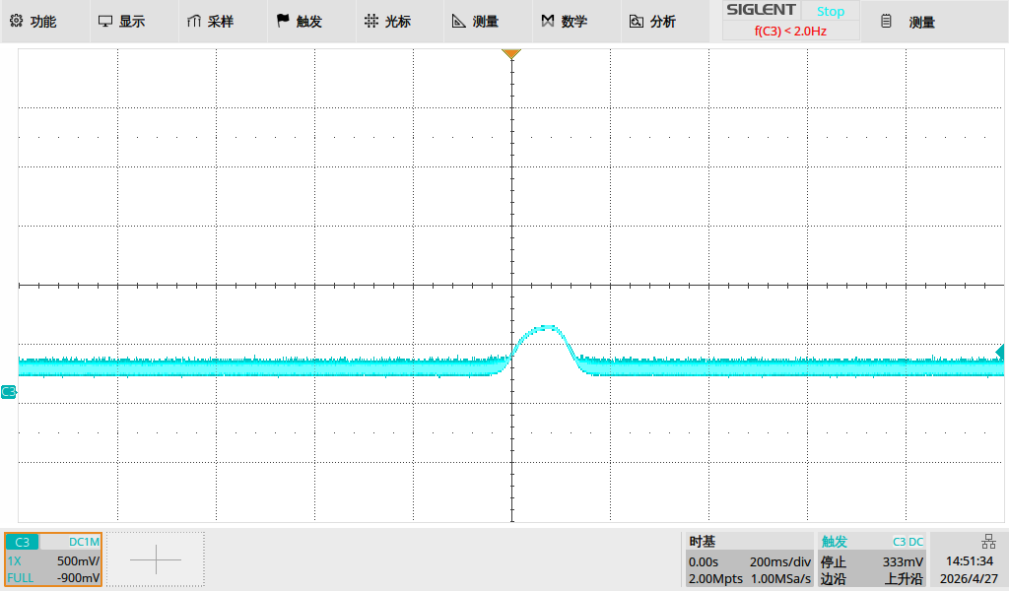1009x591 pixels.
Task: Click the gear icon beside 功能
Action: click(x=16, y=21)
